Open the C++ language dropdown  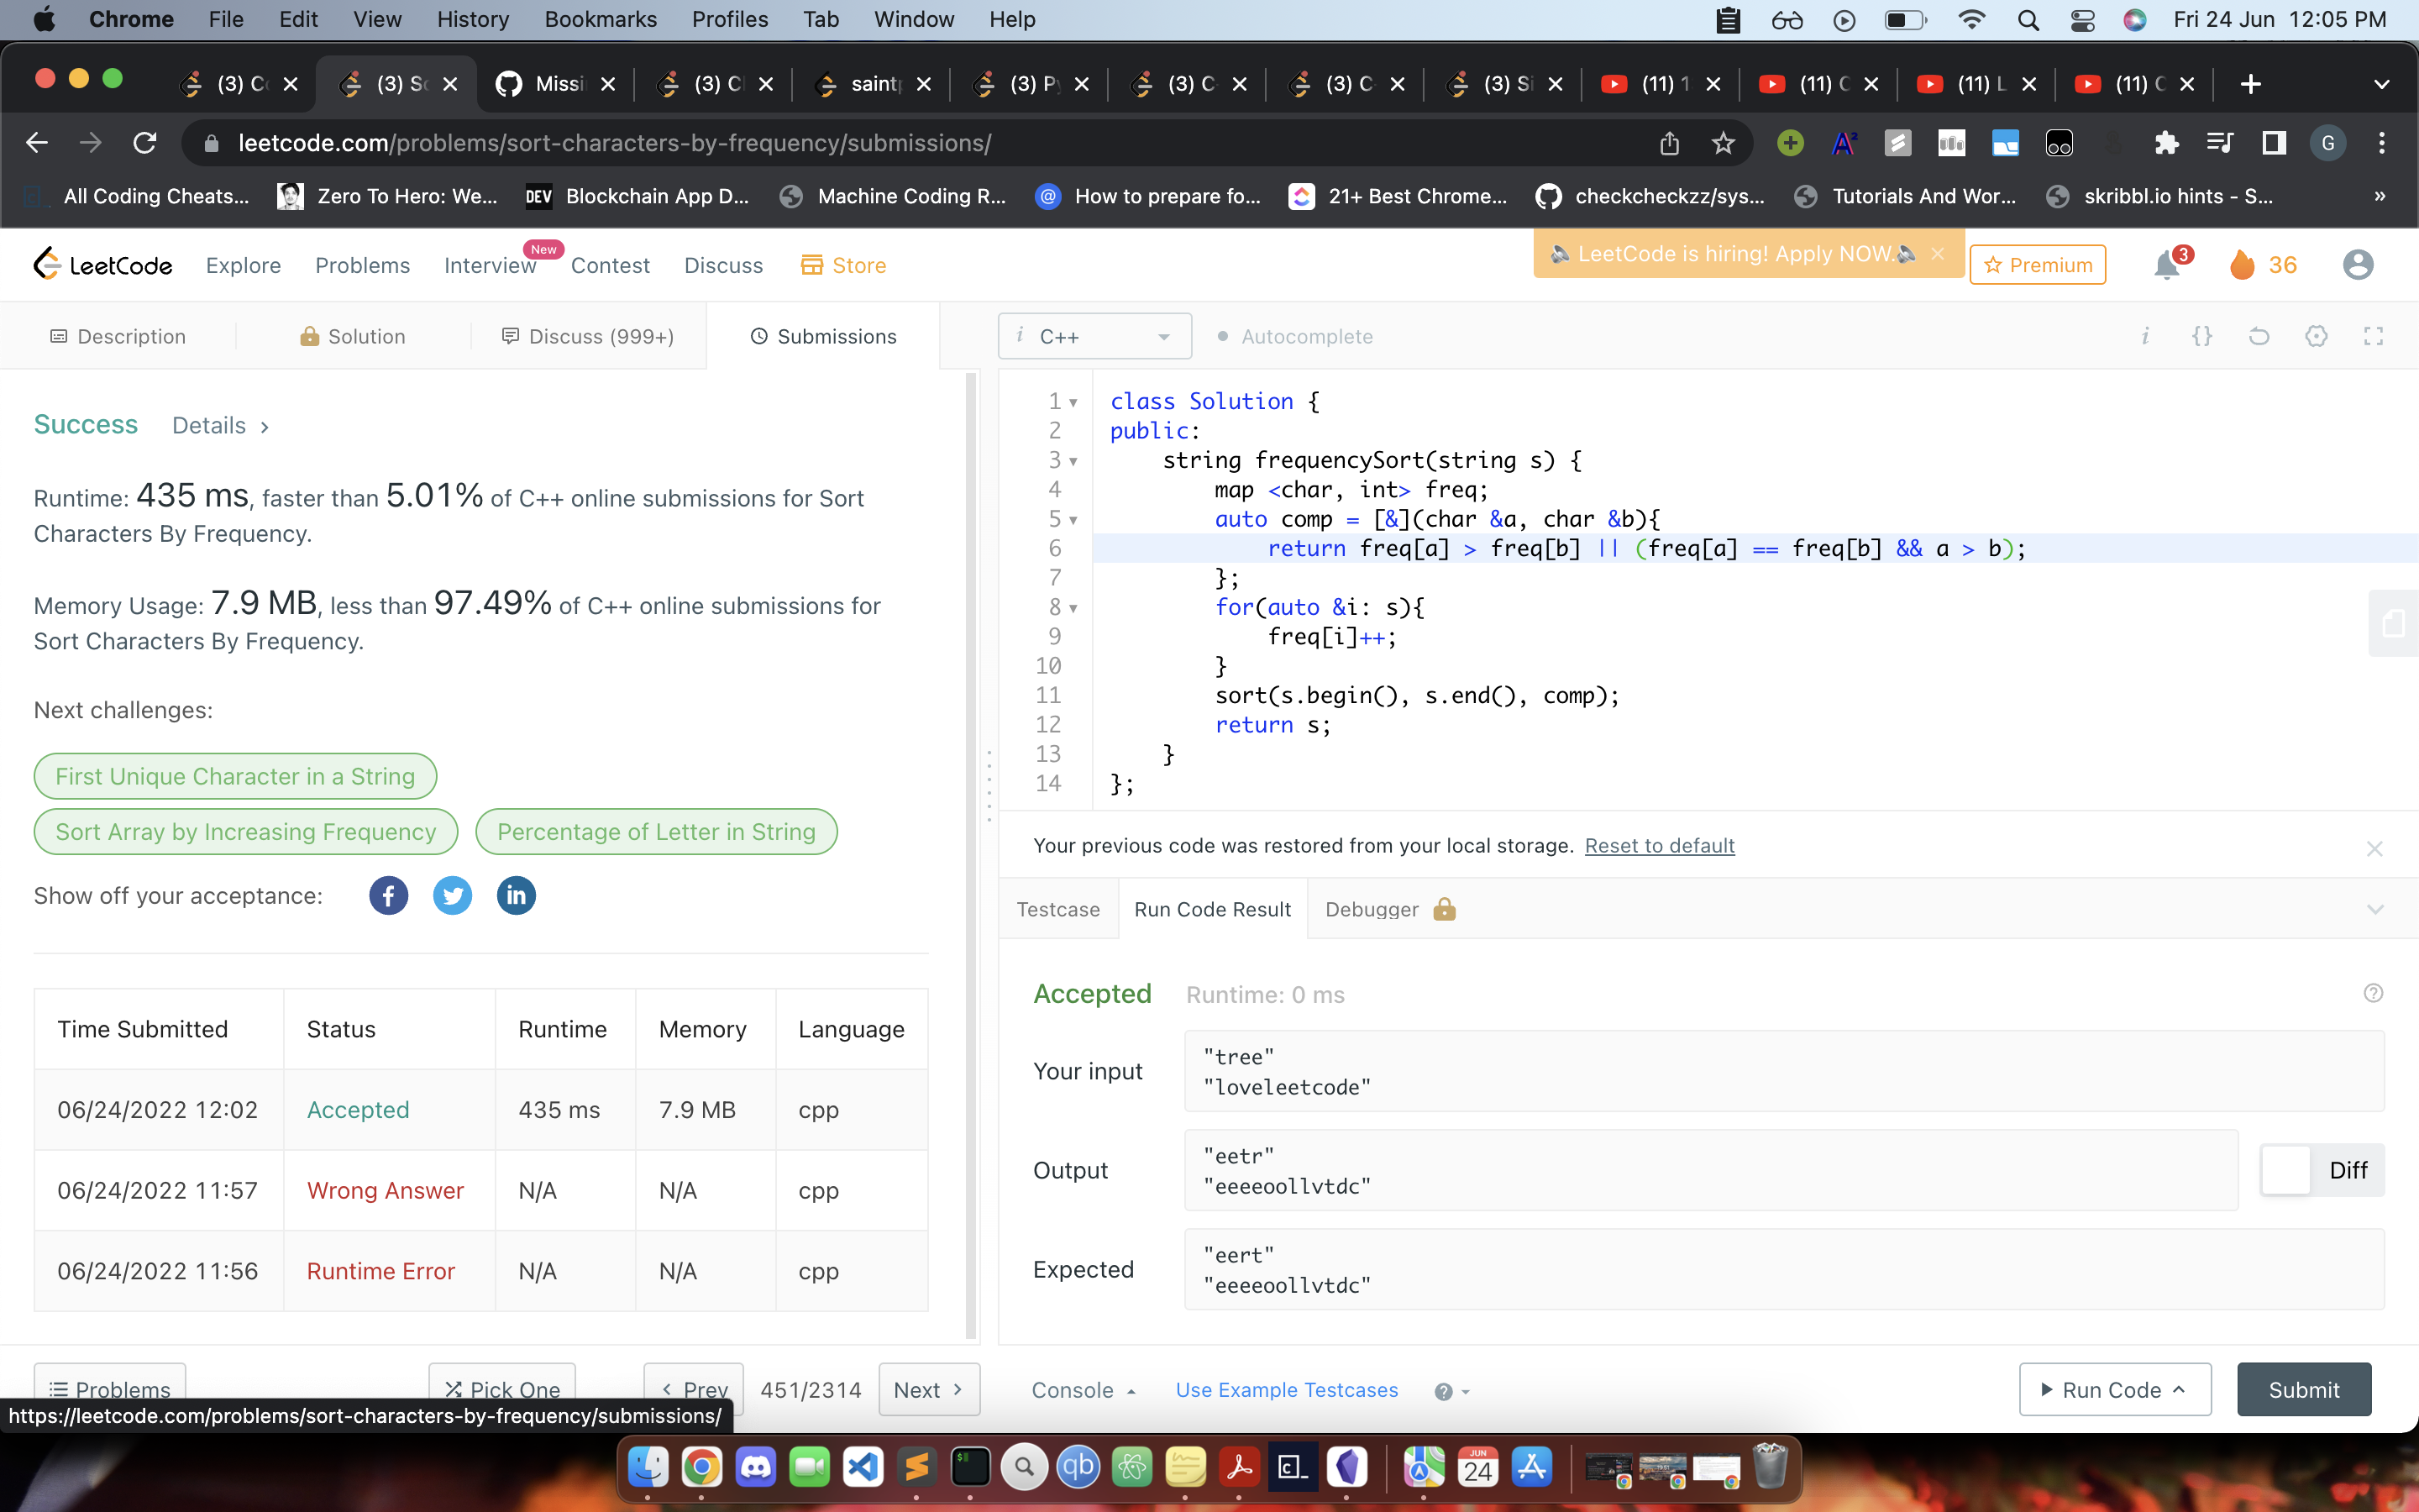(1094, 337)
